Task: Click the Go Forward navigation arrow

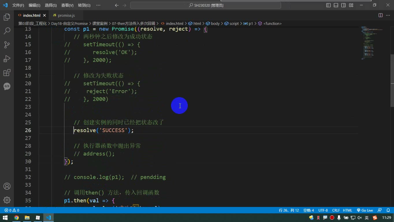Action: 124,5
